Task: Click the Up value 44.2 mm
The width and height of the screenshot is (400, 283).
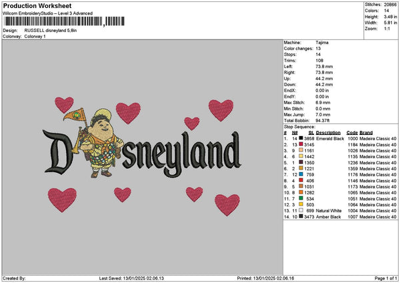Action: click(x=324, y=79)
